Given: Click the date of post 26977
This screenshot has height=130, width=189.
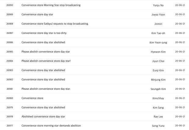Looking at the screenshot, I should 180,125.
